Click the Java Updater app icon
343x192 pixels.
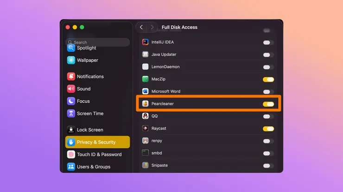pos(145,54)
